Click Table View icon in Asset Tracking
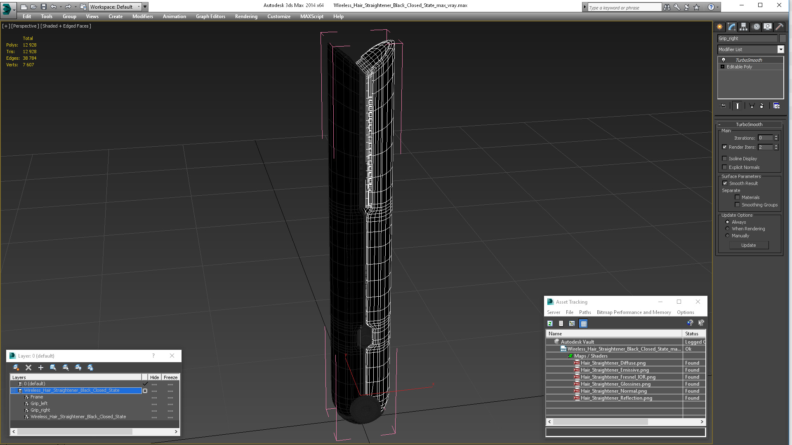Image resolution: width=792 pixels, height=445 pixels. 583,323
